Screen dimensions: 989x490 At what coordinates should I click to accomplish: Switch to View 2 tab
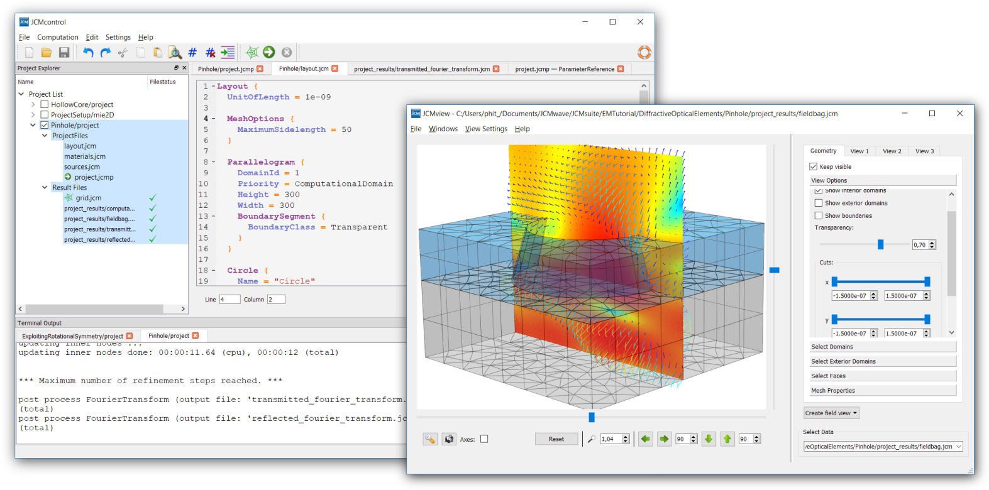[x=892, y=151]
